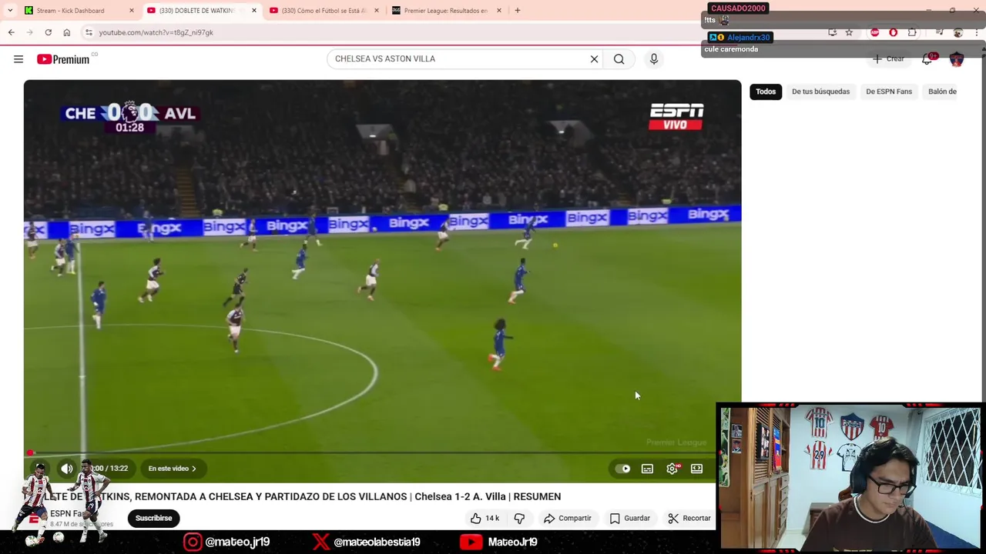Clear the search text with the X
The width and height of the screenshot is (986, 554).
point(594,59)
